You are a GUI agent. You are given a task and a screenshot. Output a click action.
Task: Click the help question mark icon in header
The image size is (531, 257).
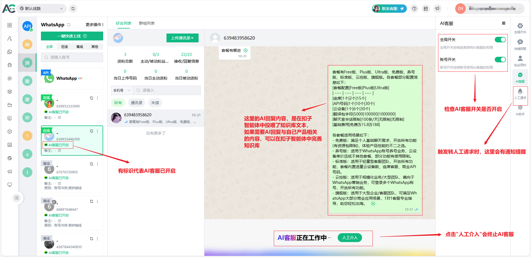(414, 9)
